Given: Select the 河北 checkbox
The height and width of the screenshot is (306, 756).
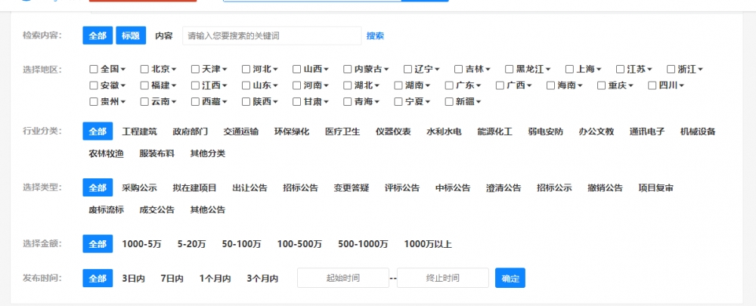Looking at the screenshot, I should point(246,70).
